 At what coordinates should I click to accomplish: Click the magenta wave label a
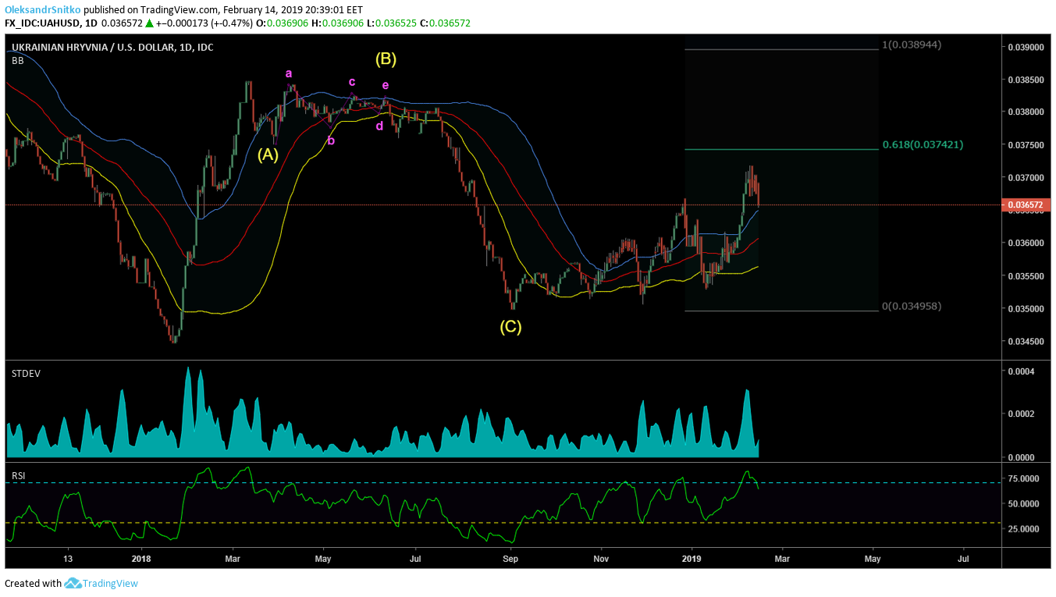tap(289, 73)
